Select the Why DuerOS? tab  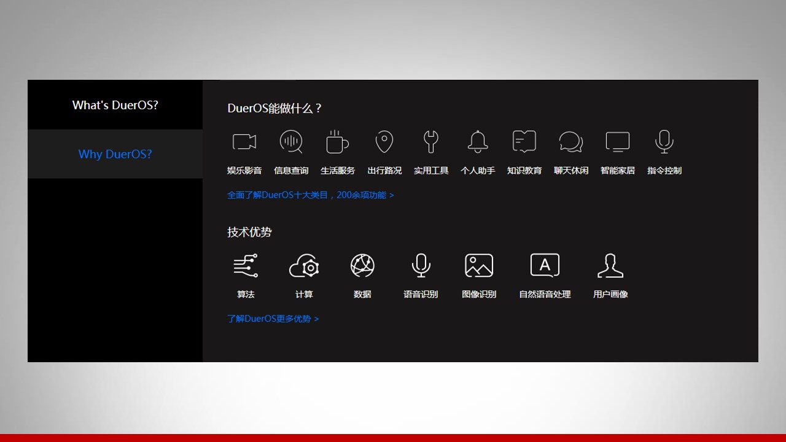pos(115,154)
